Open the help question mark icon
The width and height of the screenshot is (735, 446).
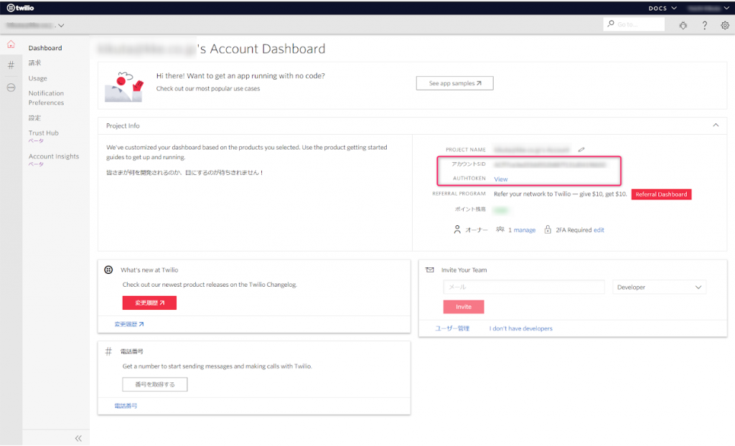704,25
